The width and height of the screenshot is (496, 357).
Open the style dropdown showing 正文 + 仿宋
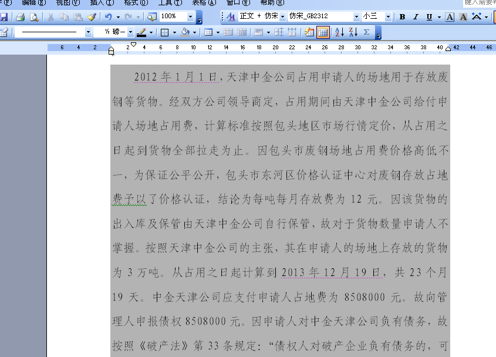tap(283, 16)
